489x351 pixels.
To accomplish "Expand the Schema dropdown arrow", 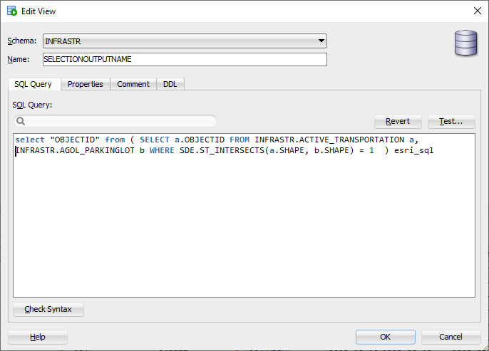I will coord(321,41).
